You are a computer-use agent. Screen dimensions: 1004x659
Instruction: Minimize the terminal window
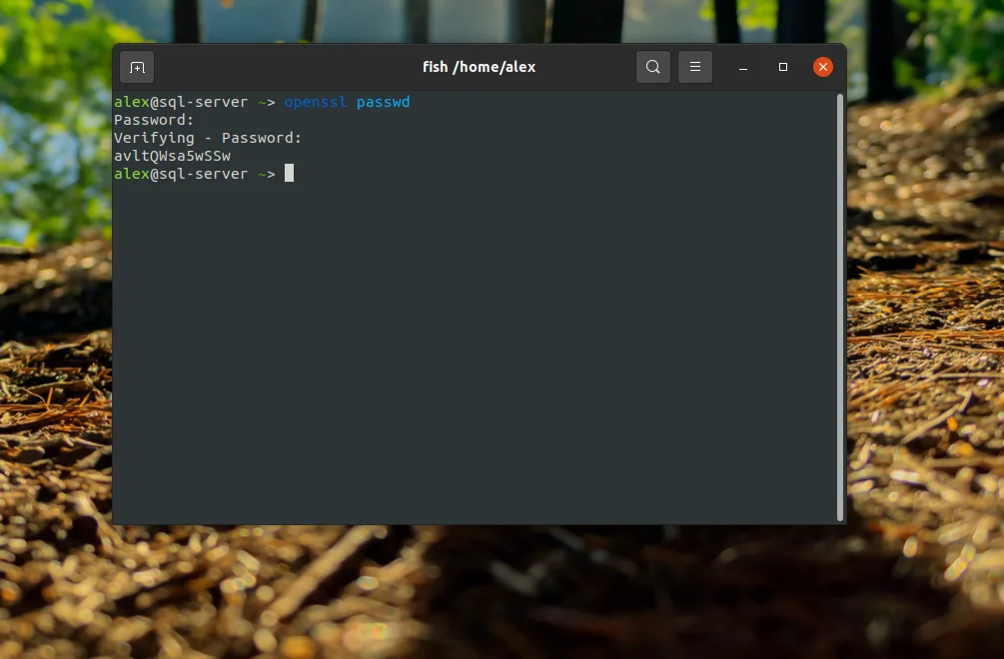(742, 67)
